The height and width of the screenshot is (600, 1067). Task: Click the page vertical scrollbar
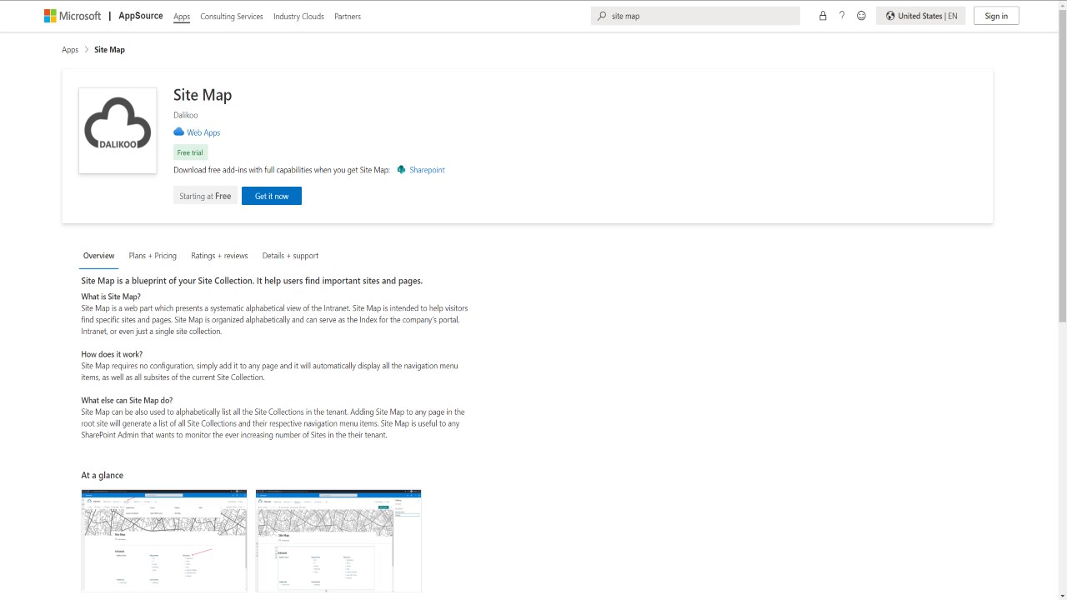[x=1062, y=167]
